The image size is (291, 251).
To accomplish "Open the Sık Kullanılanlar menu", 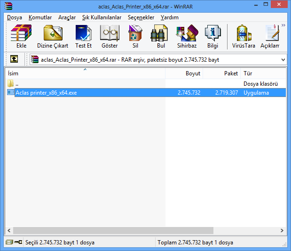I will tap(102, 17).
